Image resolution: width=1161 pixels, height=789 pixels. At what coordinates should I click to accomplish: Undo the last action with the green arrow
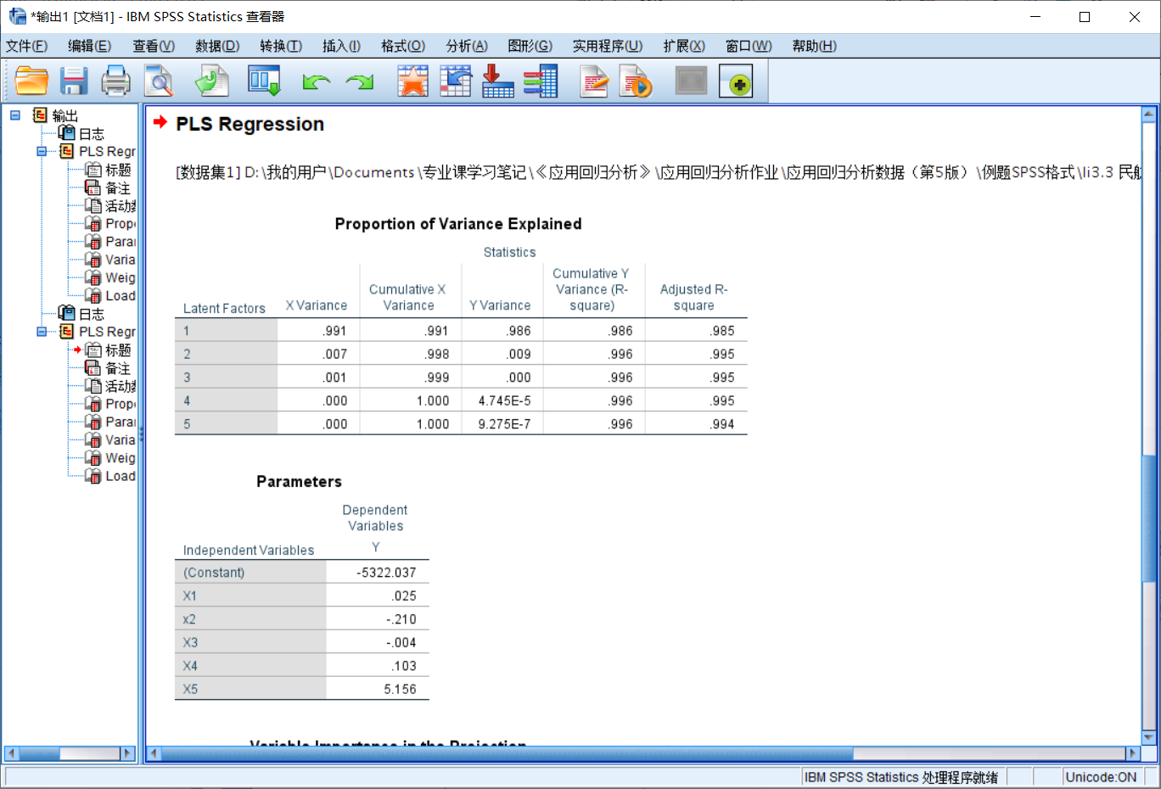pyautogui.click(x=316, y=81)
